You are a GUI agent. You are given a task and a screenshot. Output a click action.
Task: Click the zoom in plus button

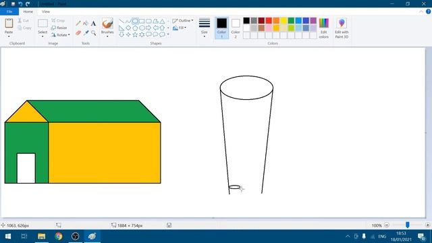(427, 225)
